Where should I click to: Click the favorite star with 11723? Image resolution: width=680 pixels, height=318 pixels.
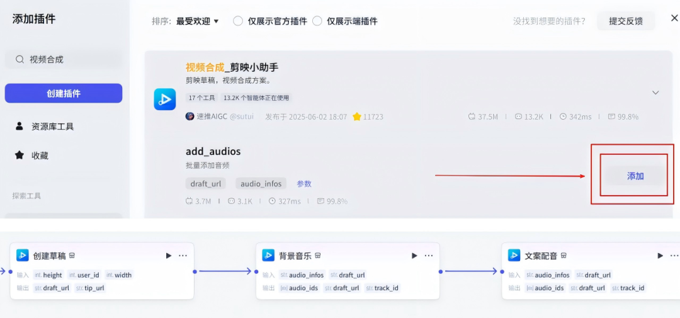357,116
